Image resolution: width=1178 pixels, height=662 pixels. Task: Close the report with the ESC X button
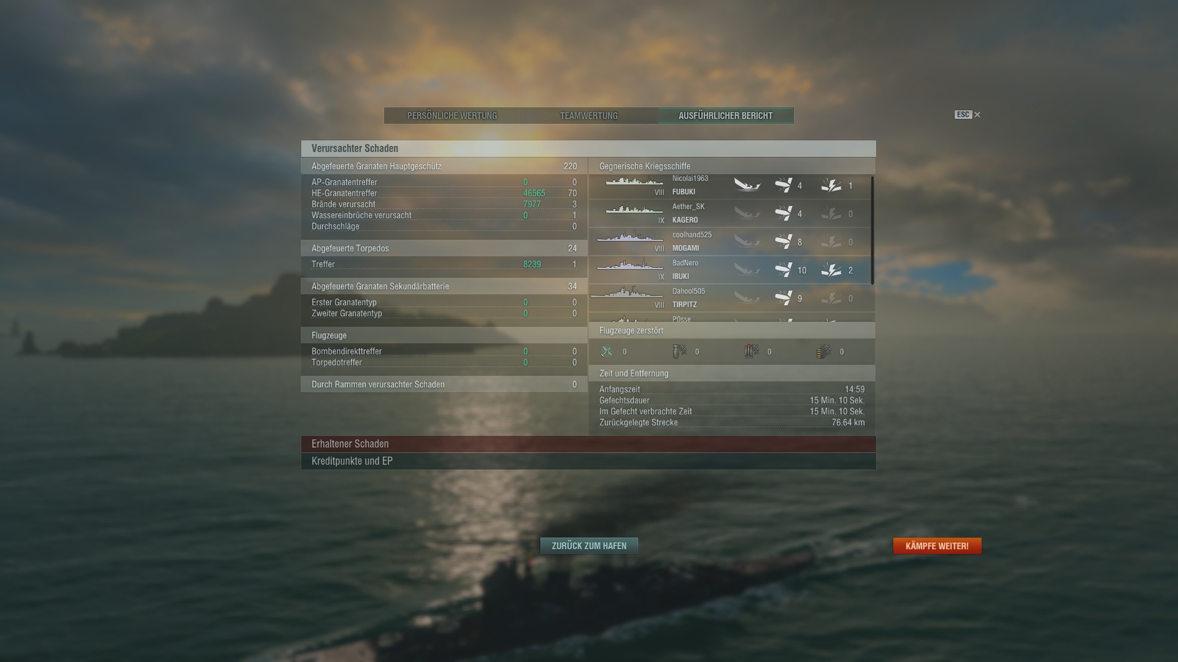click(x=968, y=115)
